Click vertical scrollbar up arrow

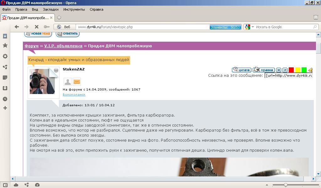pyautogui.click(x=318, y=35)
